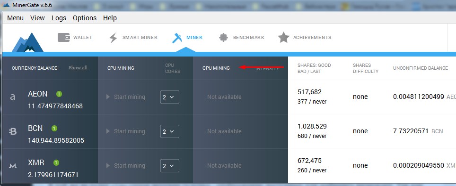Click the Benchmark chip icon
This screenshot has height=186, width=456.
pos(223,38)
